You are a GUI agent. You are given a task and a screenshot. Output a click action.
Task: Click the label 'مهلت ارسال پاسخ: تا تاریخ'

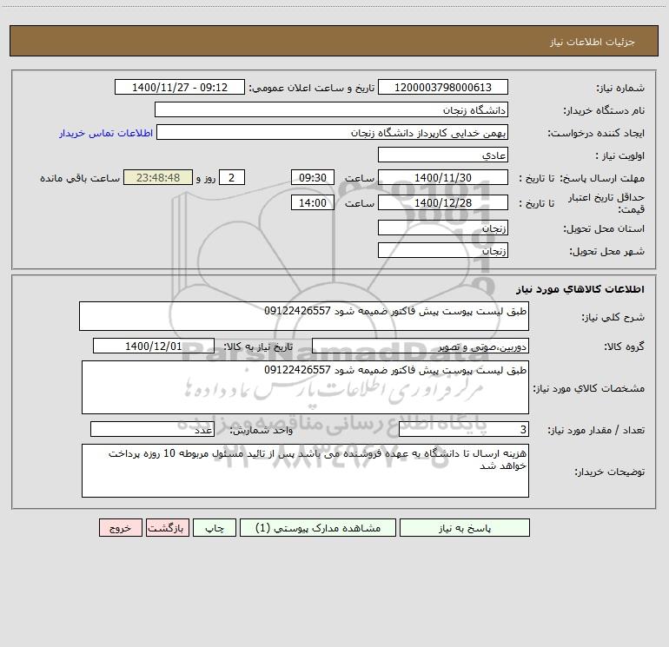pyautogui.click(x=582, y=178)
